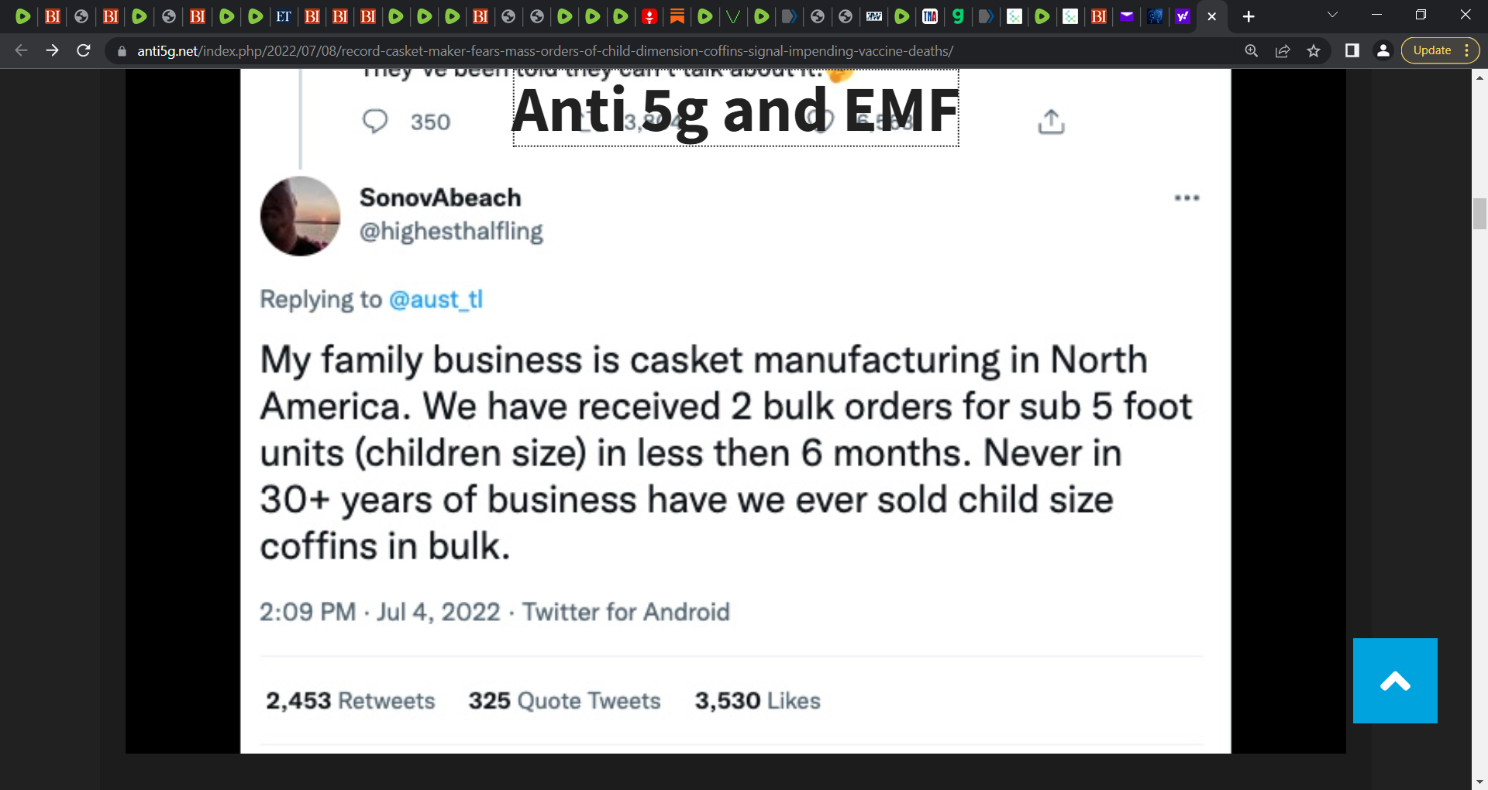This screenshot has height=790, width=1488.
Task: Open the browser side panel
Action: point(1352,50)
